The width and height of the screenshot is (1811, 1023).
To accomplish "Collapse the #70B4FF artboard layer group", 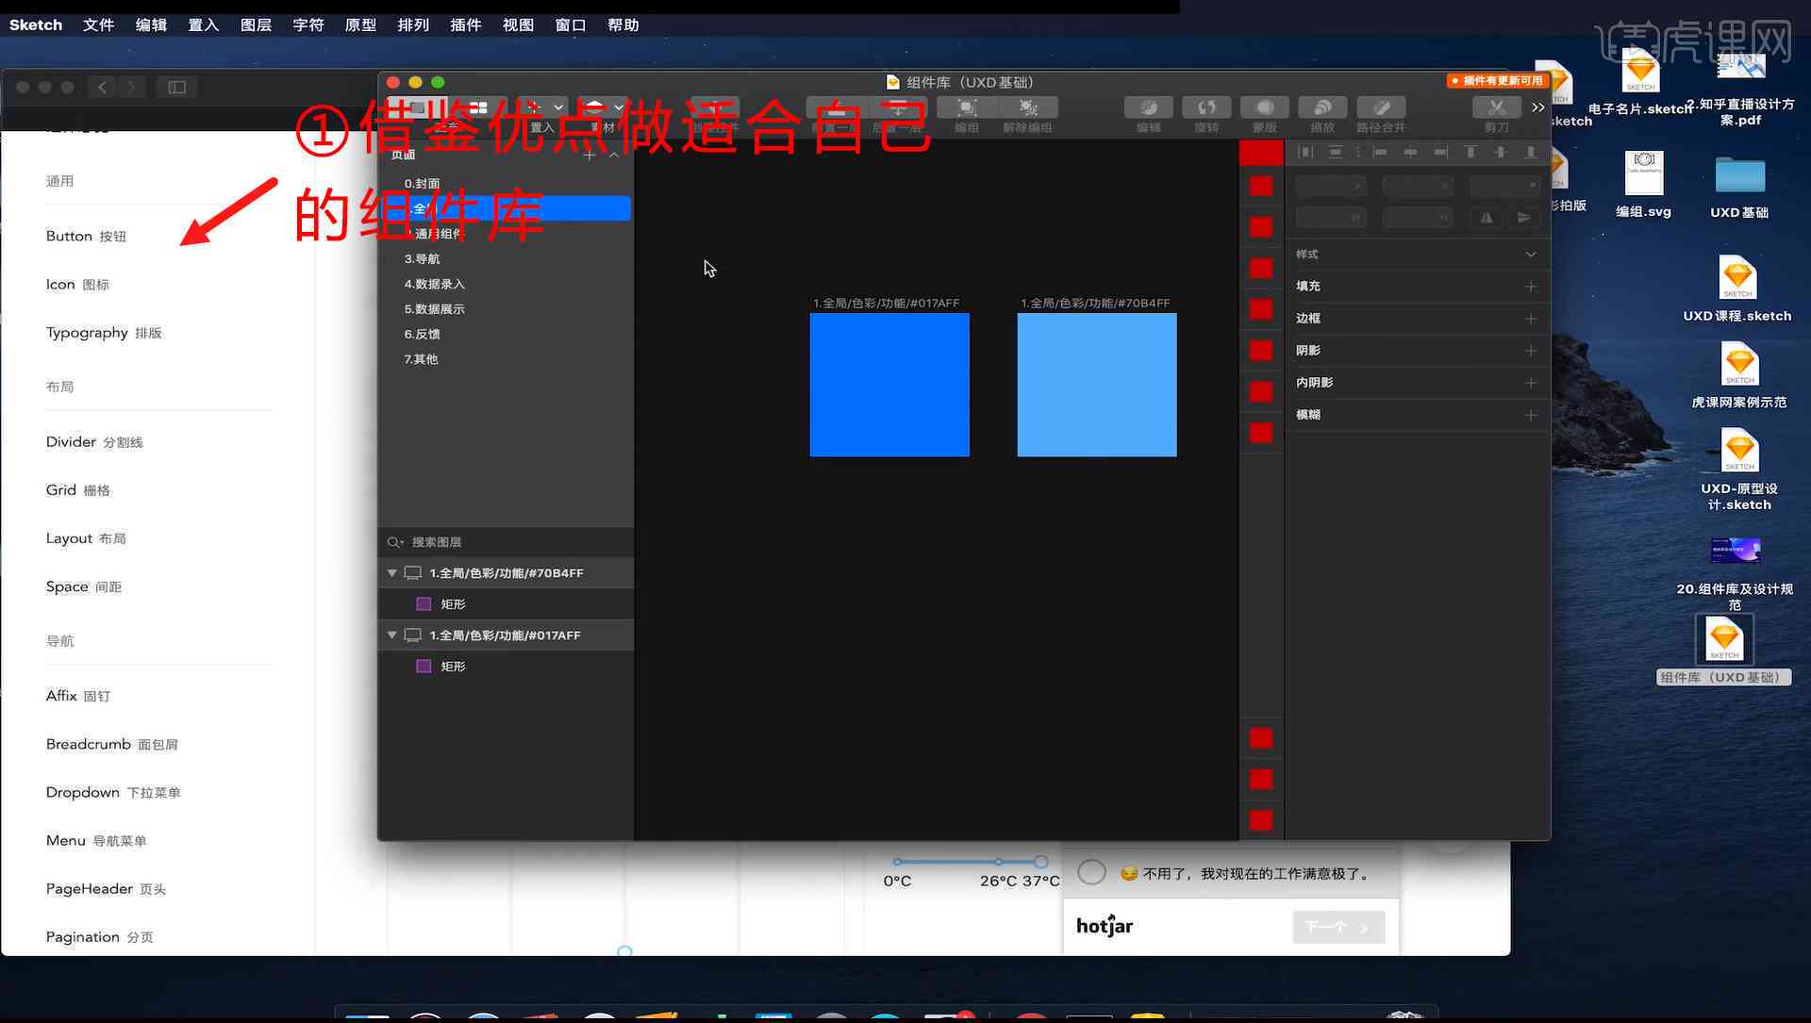I will point(391,573).
